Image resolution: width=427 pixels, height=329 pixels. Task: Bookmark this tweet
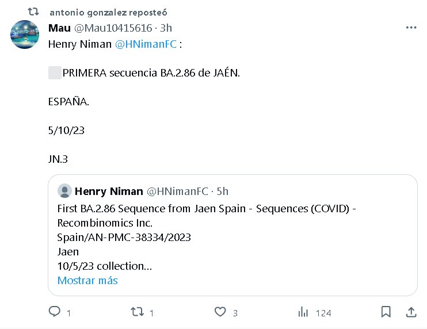point(386,312)
